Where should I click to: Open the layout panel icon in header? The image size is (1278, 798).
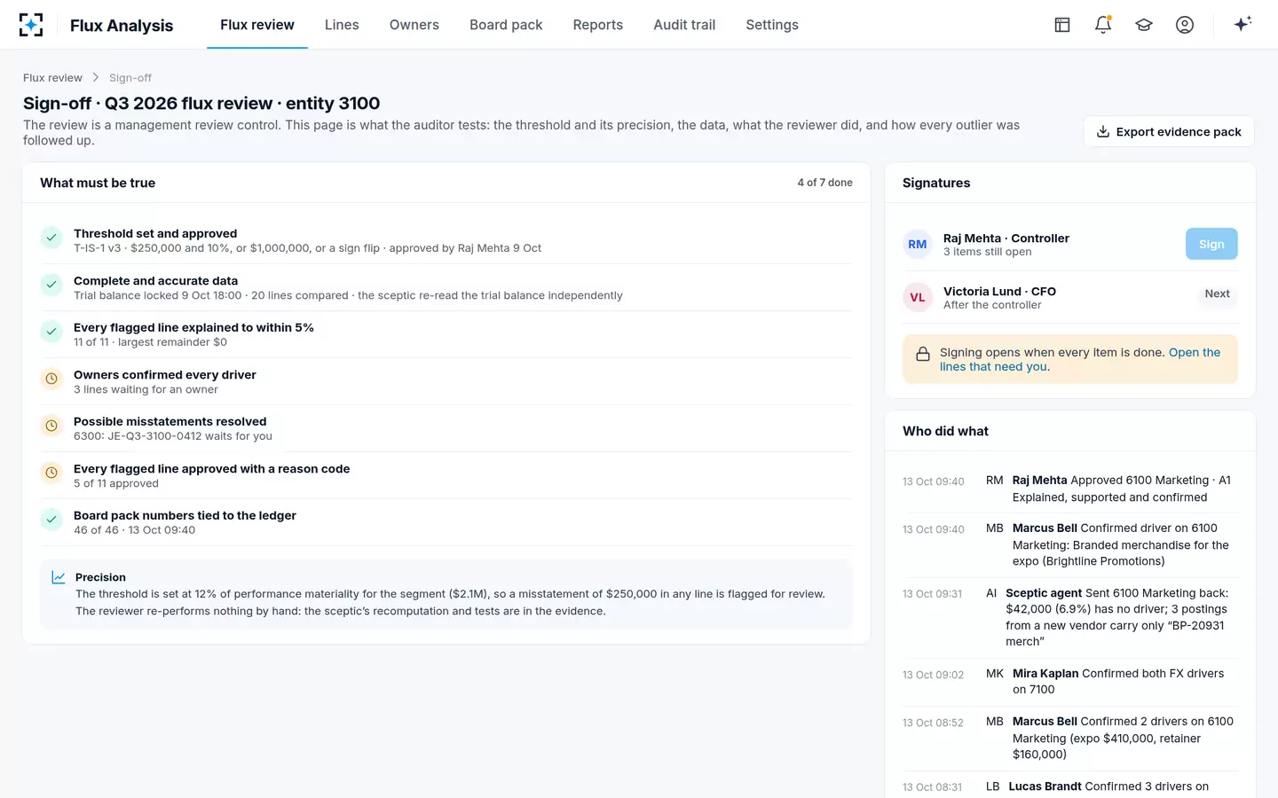pos(1062,25)
